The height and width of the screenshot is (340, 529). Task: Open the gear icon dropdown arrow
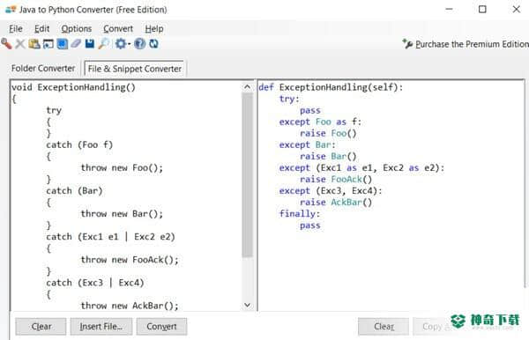coord(129,44)
